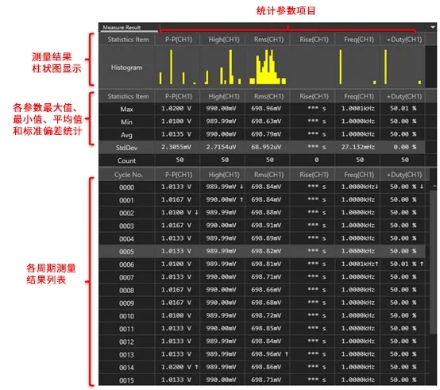Click the High(CH1) histogram chart
The height and width of the screenshot is (390, 440).
point(223,67)
